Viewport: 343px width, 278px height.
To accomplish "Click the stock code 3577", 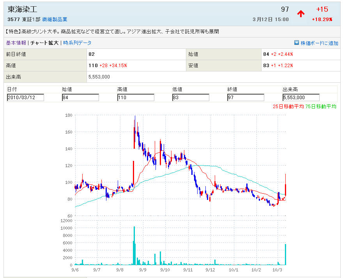I will [x=14, y=20].
